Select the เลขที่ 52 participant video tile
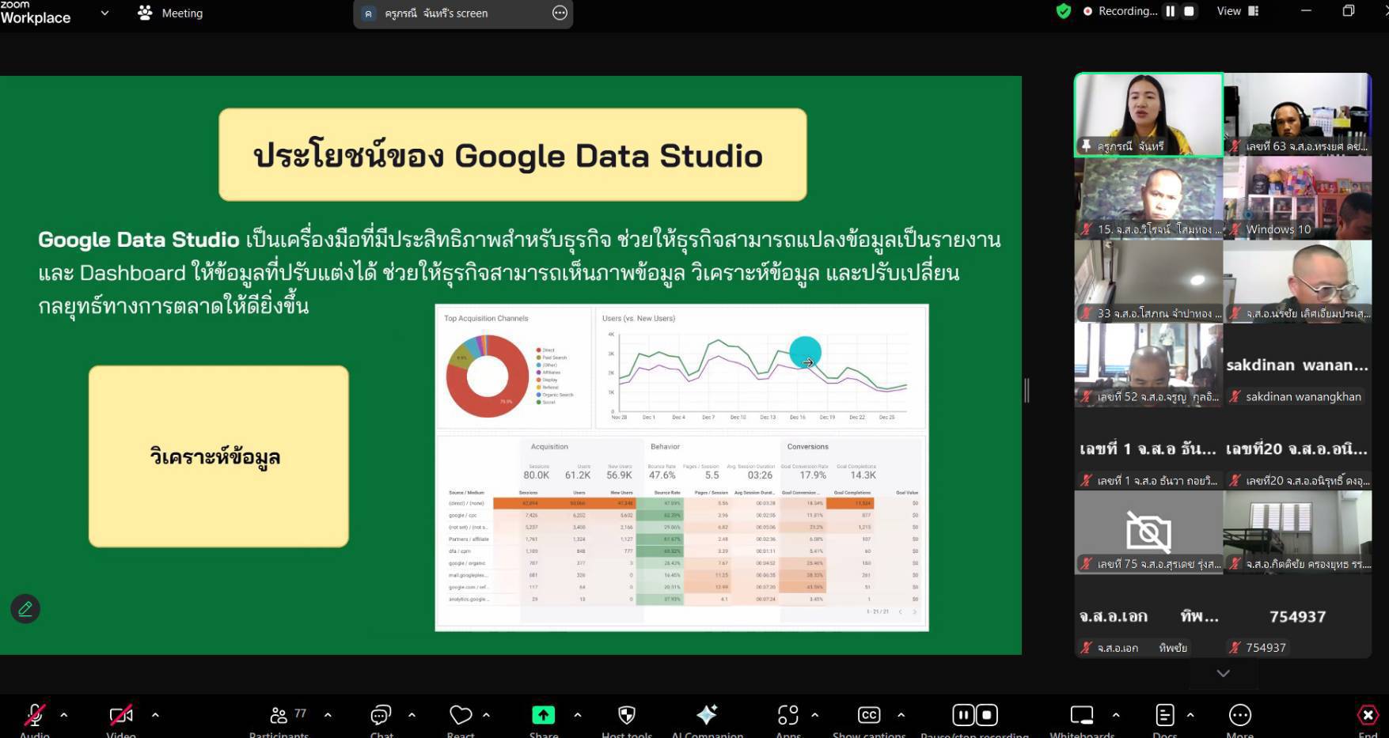1389x738 pixels. point(1148,365)
